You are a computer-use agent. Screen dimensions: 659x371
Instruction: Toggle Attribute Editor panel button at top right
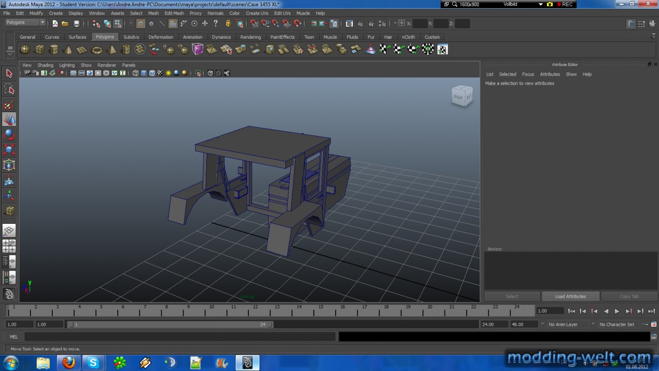[631, 24]
